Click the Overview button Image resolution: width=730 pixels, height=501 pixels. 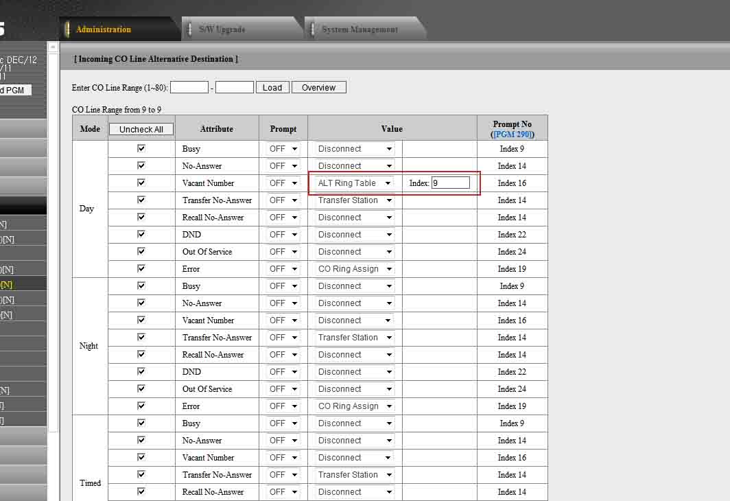318,87
